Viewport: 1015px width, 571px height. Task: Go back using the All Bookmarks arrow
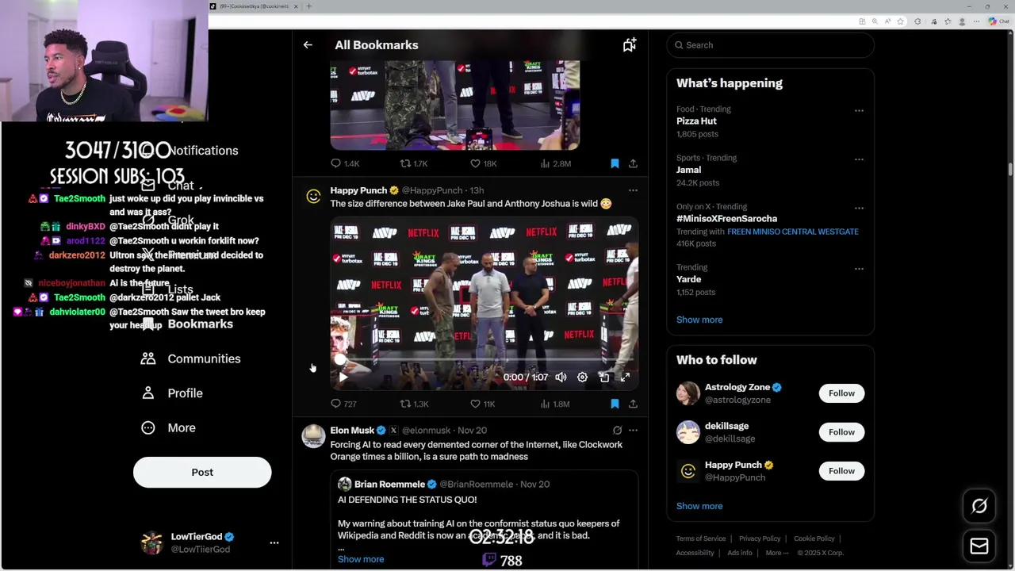click(308, 45)
